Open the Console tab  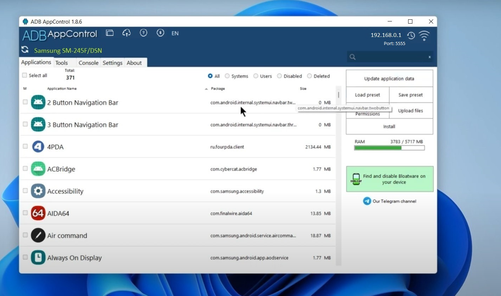89,63
